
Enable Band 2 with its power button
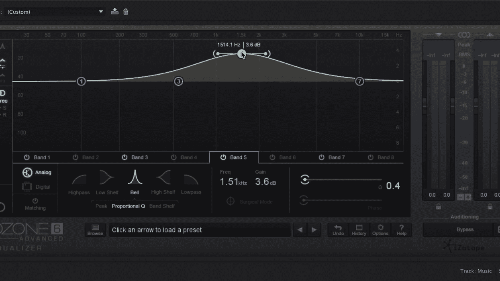point(76,157)
